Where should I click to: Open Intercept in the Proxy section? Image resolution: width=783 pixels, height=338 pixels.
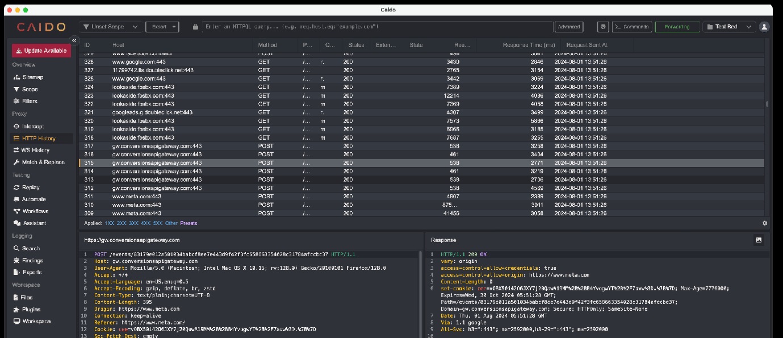pyautogui.click(x=32, y=126)
